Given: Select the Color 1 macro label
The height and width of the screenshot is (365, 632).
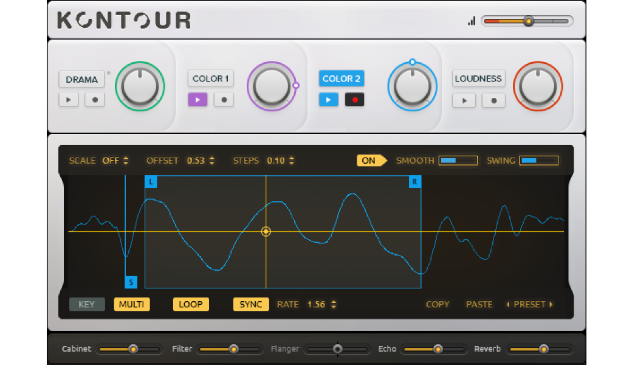Looking at the screenshot, I should [x=210, y=78].
